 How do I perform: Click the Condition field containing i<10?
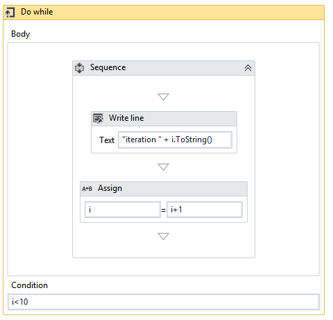click(164, 302)
